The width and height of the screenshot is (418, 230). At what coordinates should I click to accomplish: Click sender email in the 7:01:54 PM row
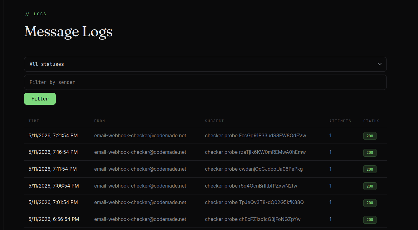pyautogui.click(x=140, y=203)
